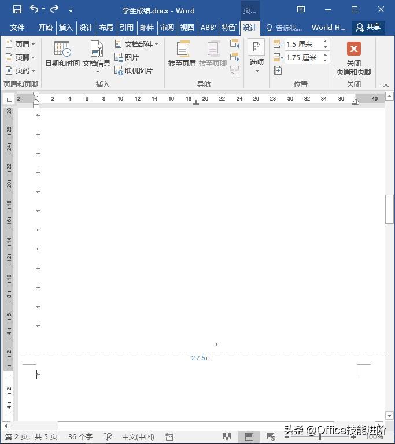Open the 页眉 header dropdown

[20, 44]
